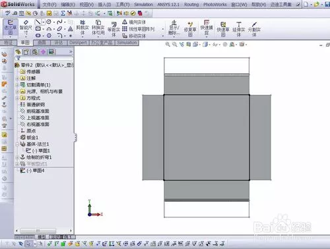Click the Section View icon in view toolbar
This screenshot has height=249, width=330.
tap(189, 44)
